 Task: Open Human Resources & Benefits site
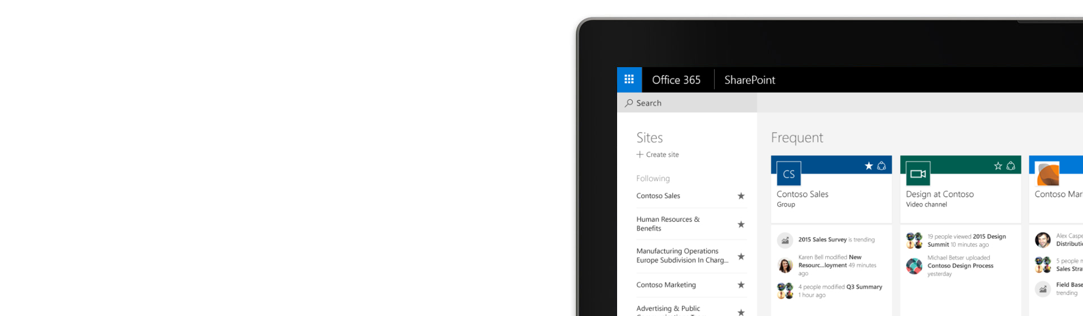[668, 223]
